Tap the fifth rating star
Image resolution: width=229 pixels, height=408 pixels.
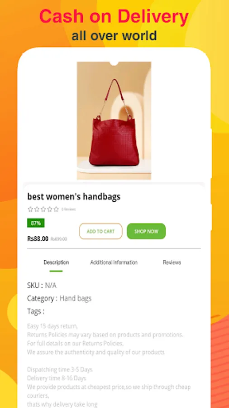[x=56, y=209]
